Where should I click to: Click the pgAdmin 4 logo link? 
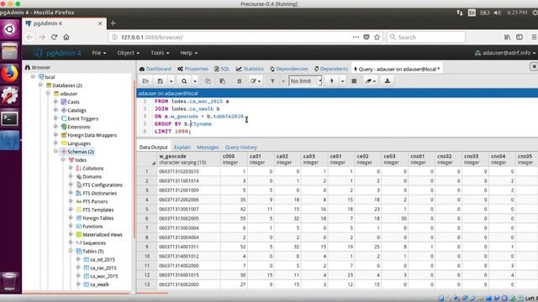click(x=57, y=53)
